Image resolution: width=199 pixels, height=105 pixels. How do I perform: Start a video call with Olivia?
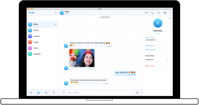point(147,13)
